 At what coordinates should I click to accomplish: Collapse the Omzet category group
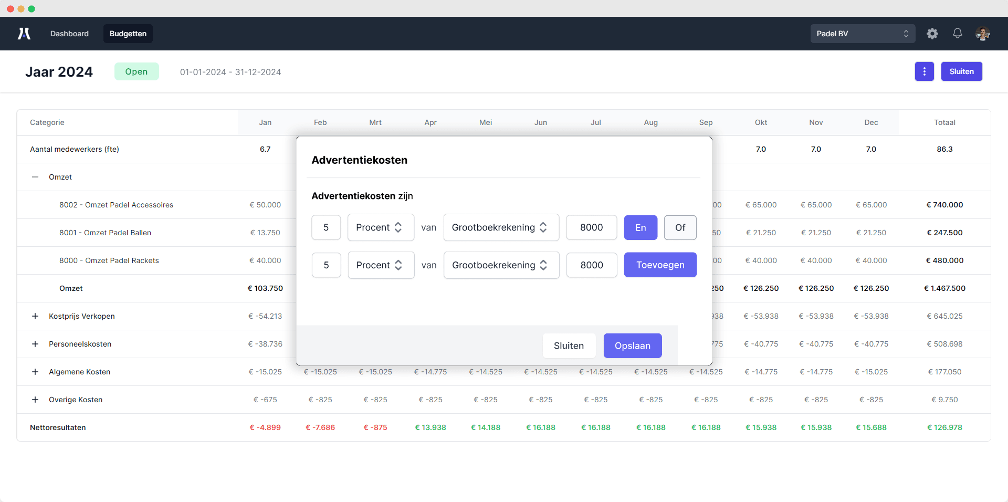point(35,177)
